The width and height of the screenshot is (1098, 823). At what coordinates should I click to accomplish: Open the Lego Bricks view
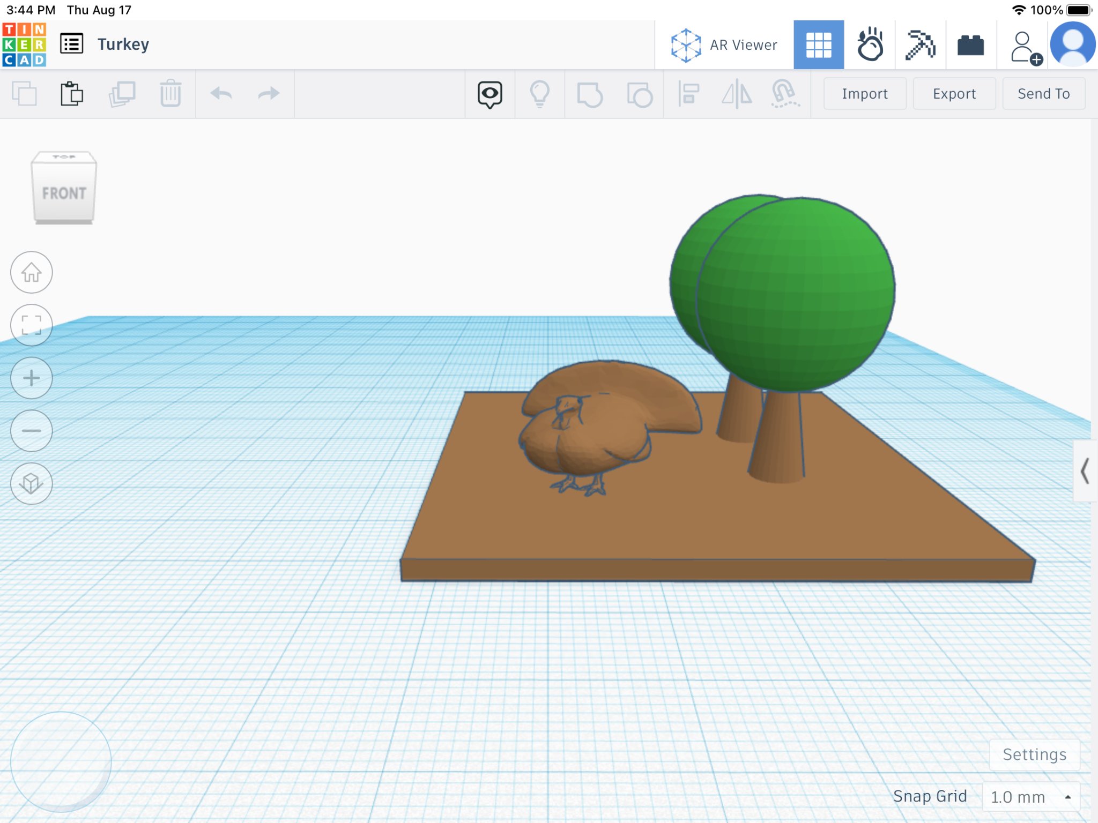coord(971,45)
